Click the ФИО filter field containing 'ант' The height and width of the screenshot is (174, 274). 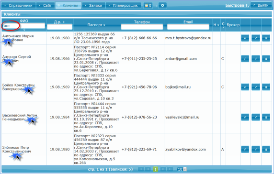coord(24,26)
